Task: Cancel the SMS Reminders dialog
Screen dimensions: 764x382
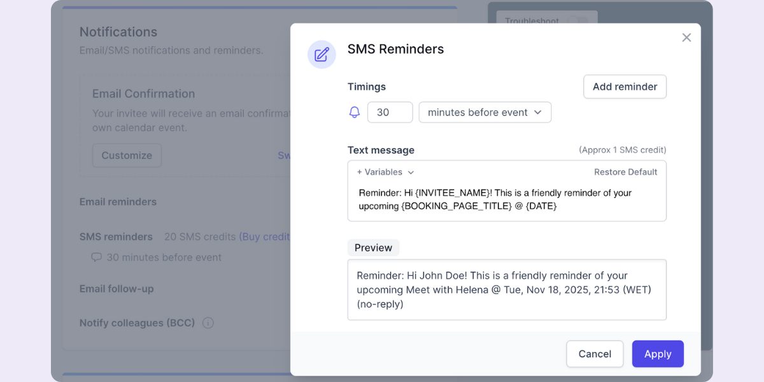Action: pos(595,353)
